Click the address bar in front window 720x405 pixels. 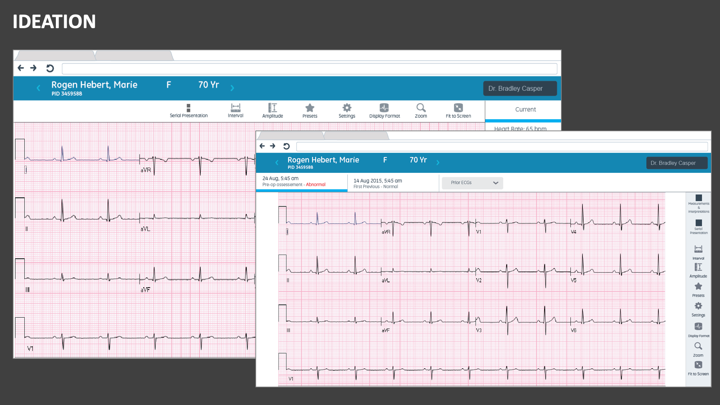coord(502,147)
